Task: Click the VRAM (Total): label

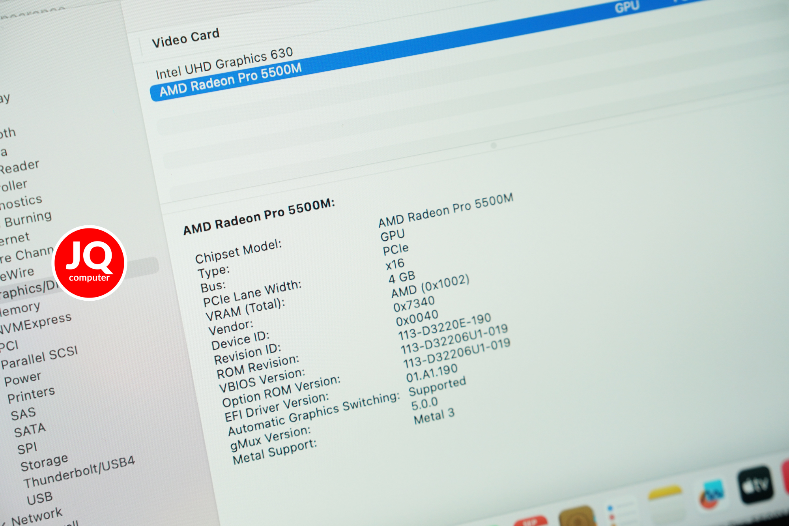Action: click(x=245, y=310)
